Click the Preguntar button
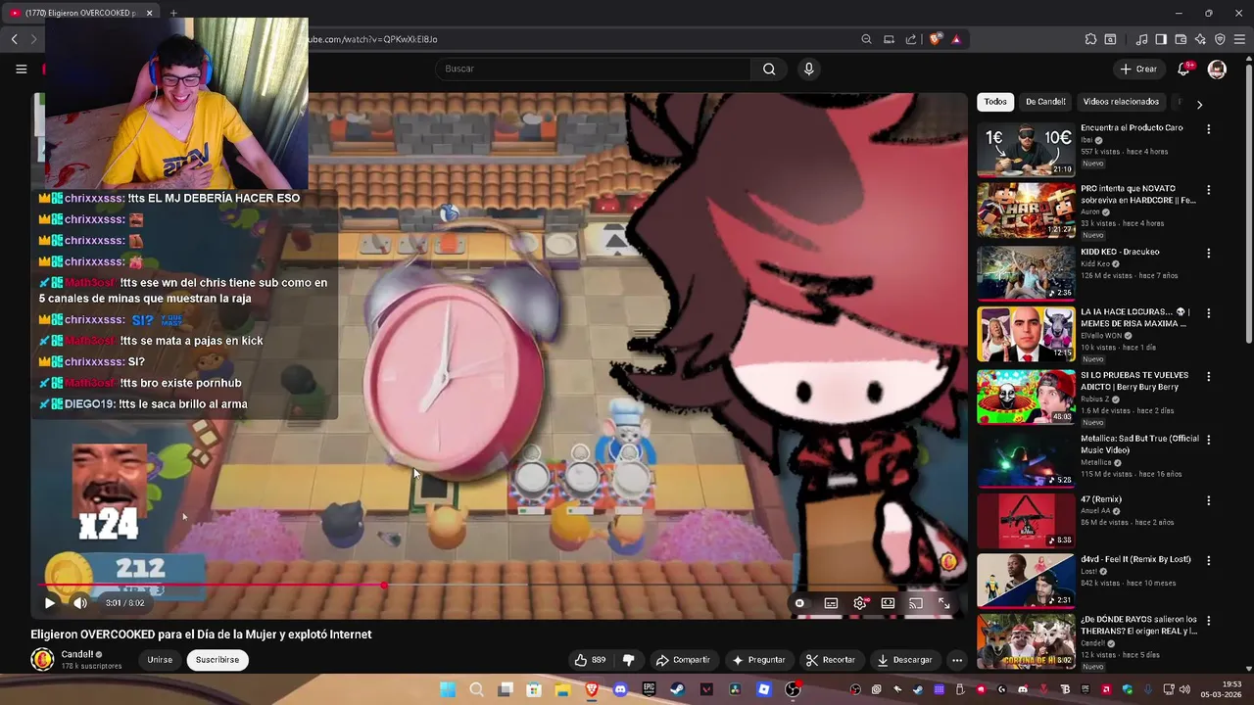This screenshot has width=1254, height=705. [x=759, y=660]
